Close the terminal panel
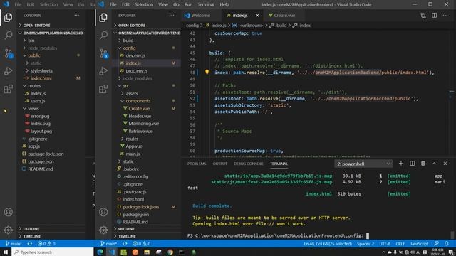The height and width of the screenshot is (256, 456). coord(445,164)
